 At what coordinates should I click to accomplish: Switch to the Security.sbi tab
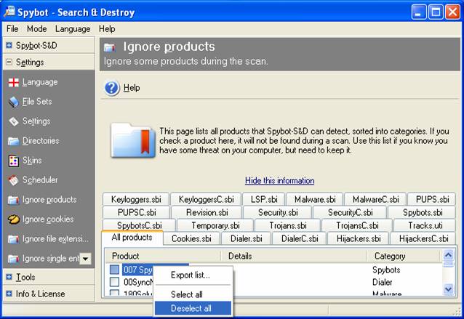pyautogui.click(x=278, y=212)
